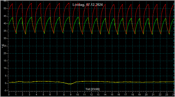This screenshot has width=175, height=97.
Task: Click the yellow curve's dip near hour 9
Action: point(70,84)
